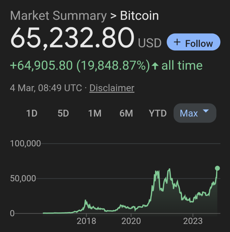Click the Bitcoin breadcrumb title
Image resolution: width=230 pixels, height=232 pixels.
pos(139,15)
